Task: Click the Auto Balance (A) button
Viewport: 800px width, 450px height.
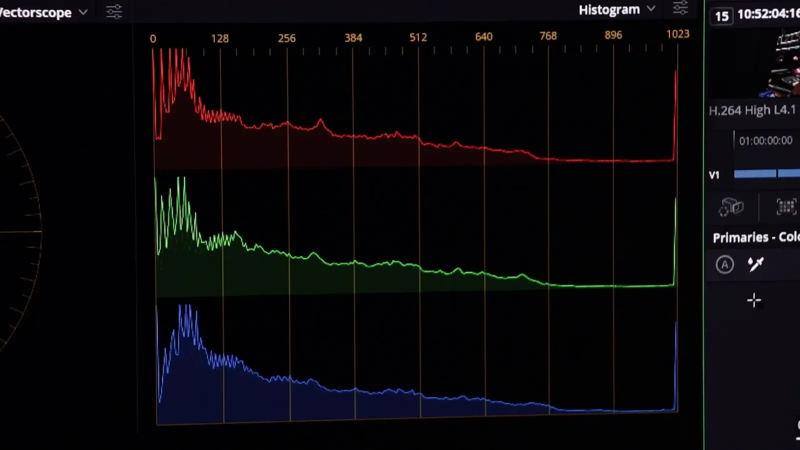Action: (724, 264)
